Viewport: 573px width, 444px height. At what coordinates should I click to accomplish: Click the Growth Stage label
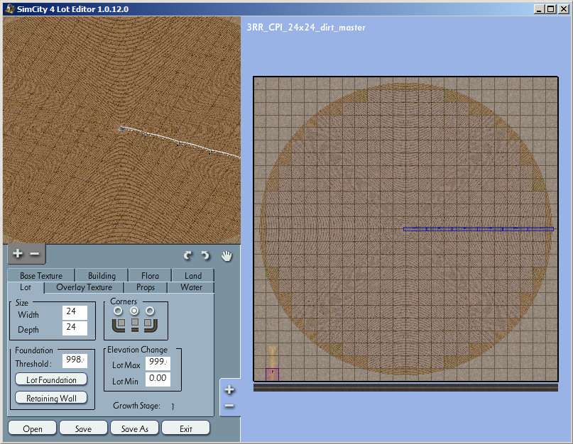tap(136, 406)
